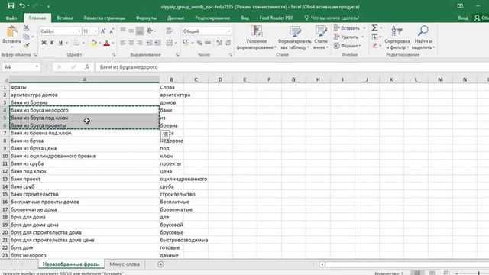The height and width of the screenshot is (275, 489).
Task: Align text to the left
Action: pyautogui.click(x=123, y=43)
